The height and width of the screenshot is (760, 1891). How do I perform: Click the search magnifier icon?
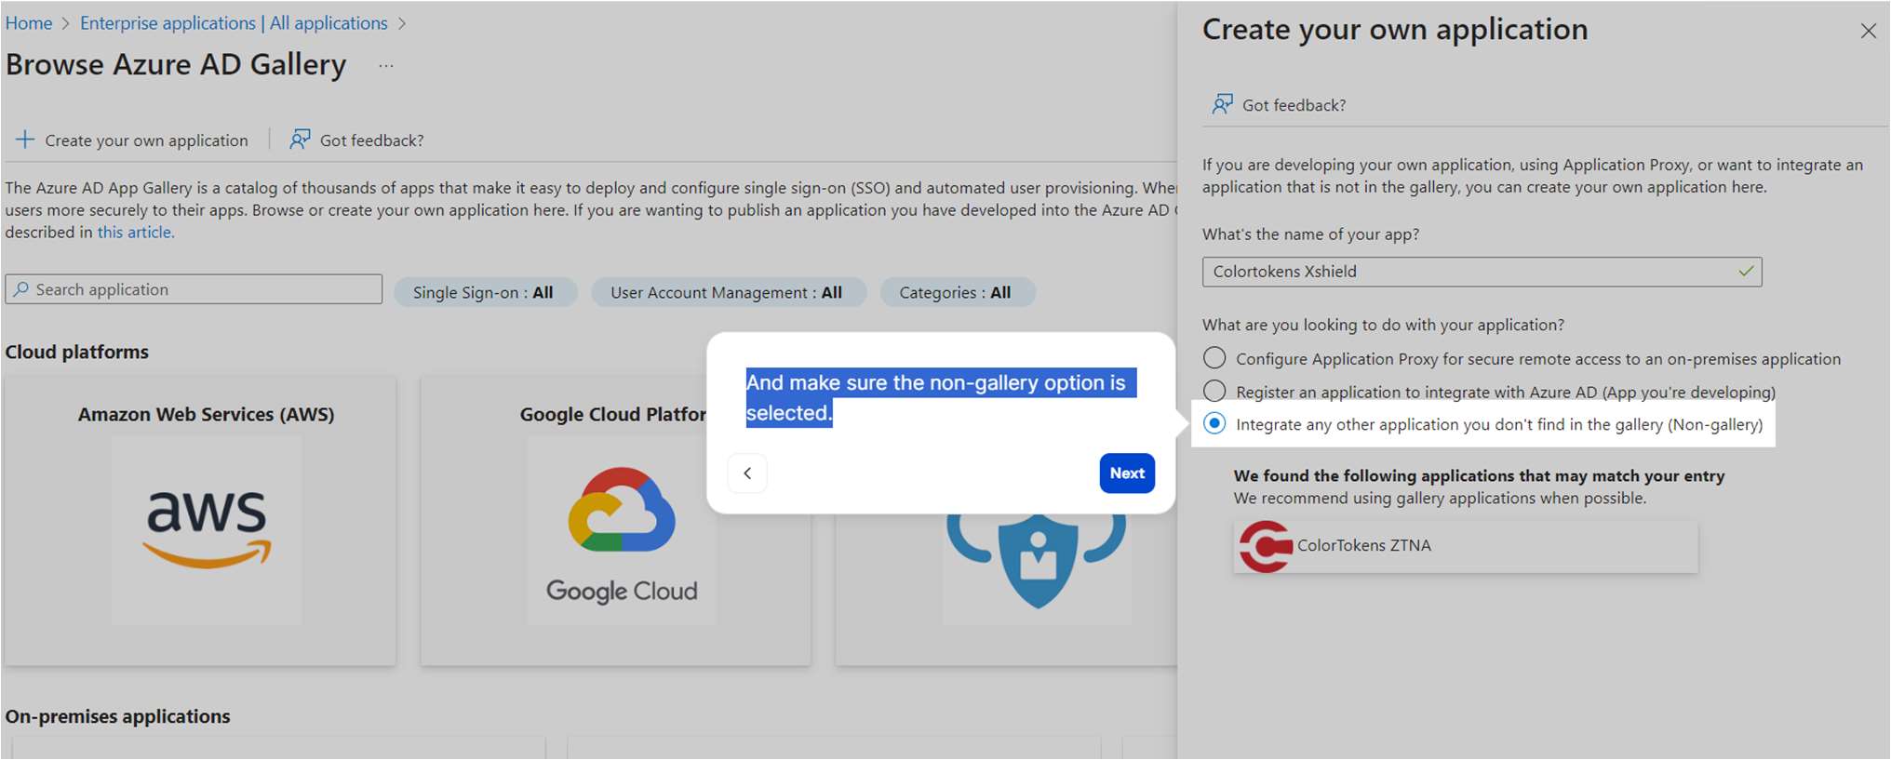(21, 289)
